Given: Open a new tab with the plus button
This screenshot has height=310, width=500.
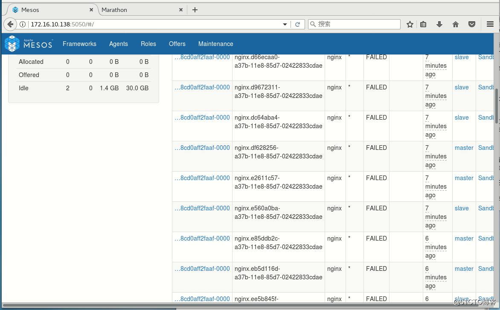Looking at the screenshot, I should [195, 10].
